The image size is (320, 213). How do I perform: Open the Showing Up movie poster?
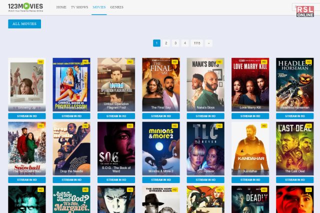(27, 84)
